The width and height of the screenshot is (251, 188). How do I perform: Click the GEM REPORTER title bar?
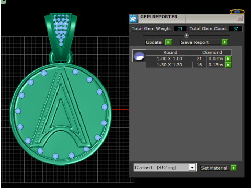tap(187, 19)
